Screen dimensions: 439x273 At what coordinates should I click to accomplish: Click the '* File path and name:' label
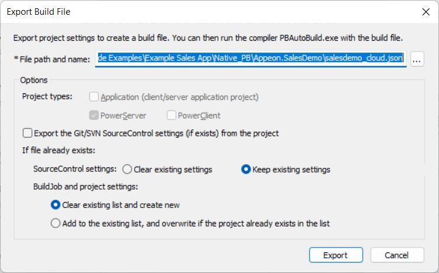pos(51,59)
